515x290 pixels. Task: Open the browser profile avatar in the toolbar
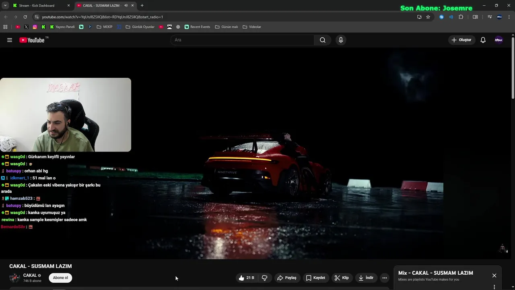(x=499, y=17)
